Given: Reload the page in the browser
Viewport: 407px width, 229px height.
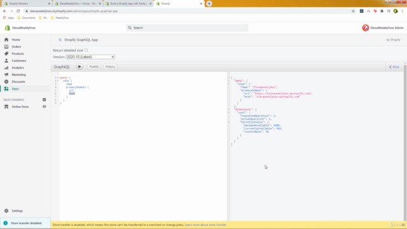Looking at the screenshot, I should (18, 11).
